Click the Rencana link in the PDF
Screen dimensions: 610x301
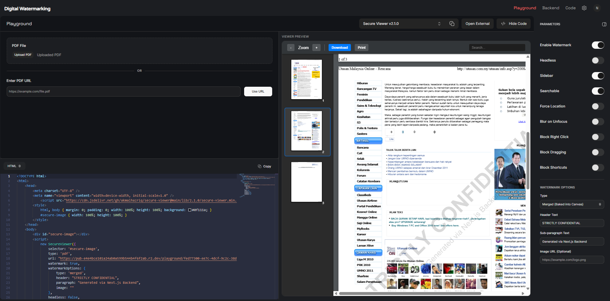(x=363, y=148)
